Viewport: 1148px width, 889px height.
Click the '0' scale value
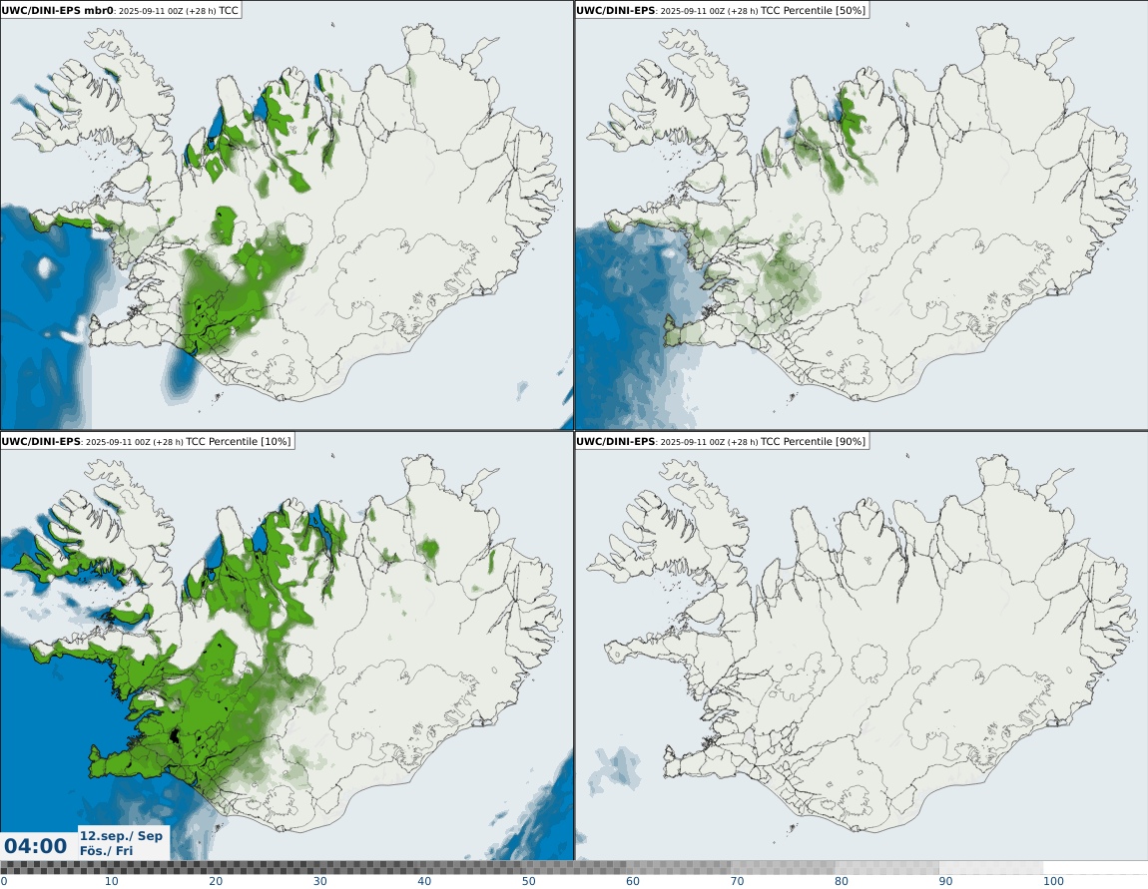pos(4,881)
